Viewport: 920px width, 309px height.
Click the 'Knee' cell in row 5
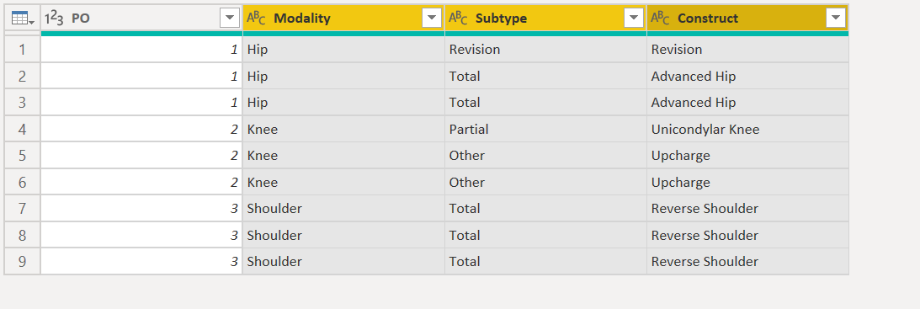(x=343, y=155)
